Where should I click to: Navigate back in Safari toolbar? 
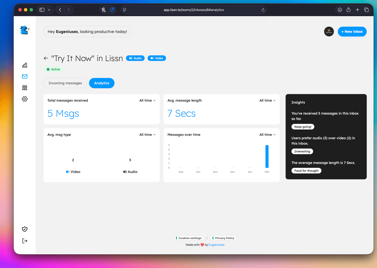60,10
